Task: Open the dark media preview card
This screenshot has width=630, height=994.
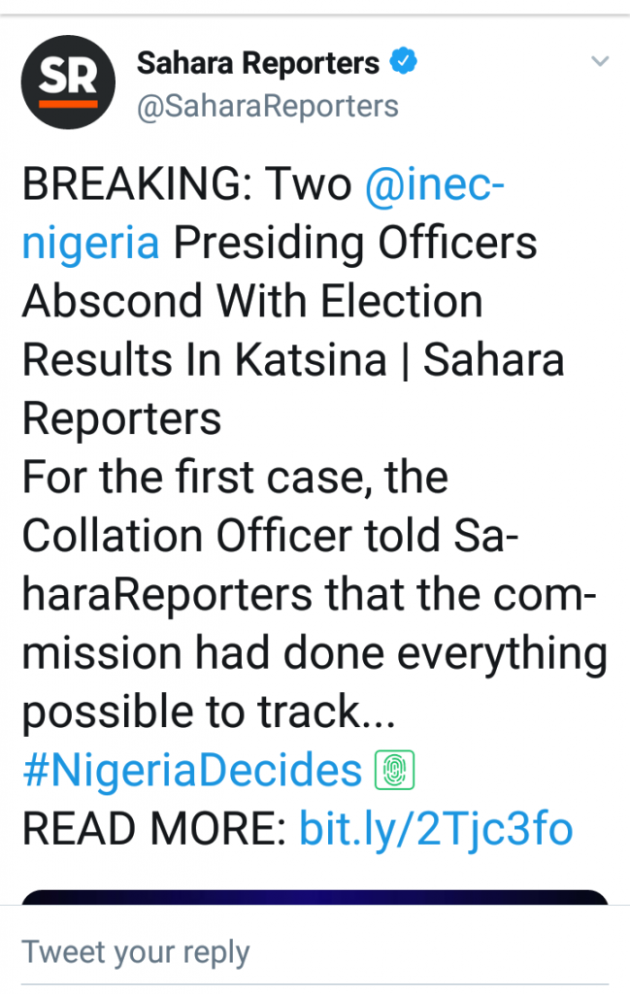Action: 315,897
